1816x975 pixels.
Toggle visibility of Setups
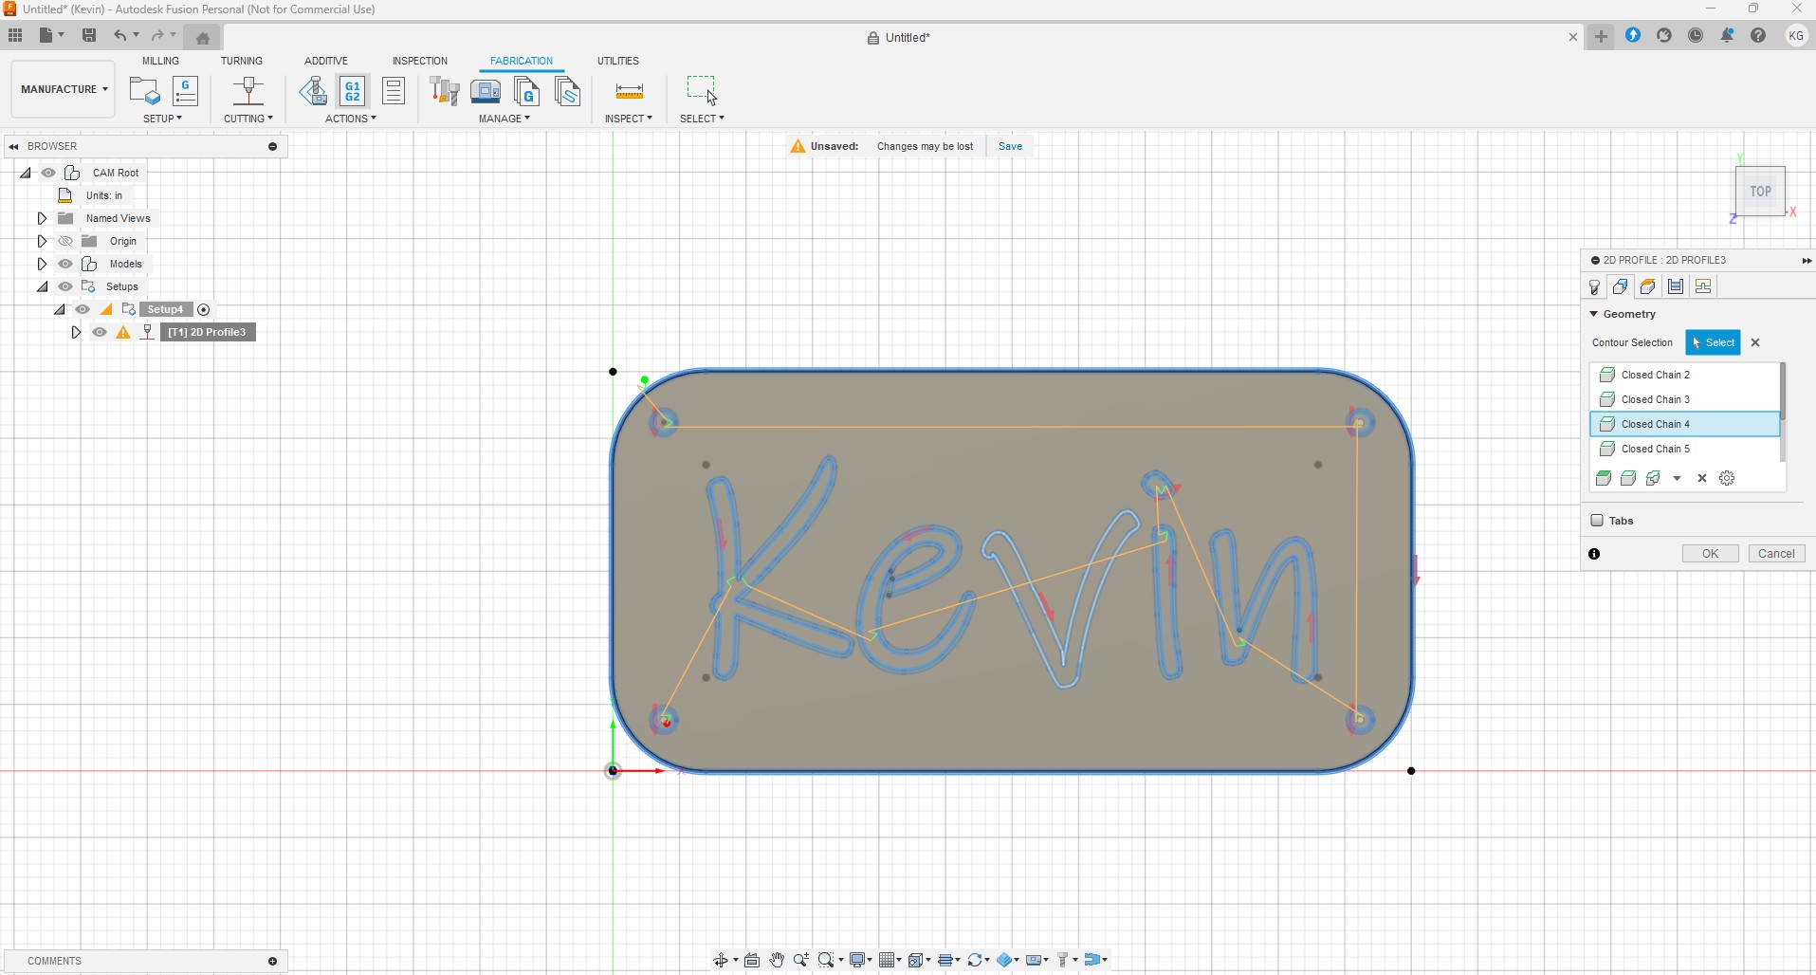click(65, 286)
